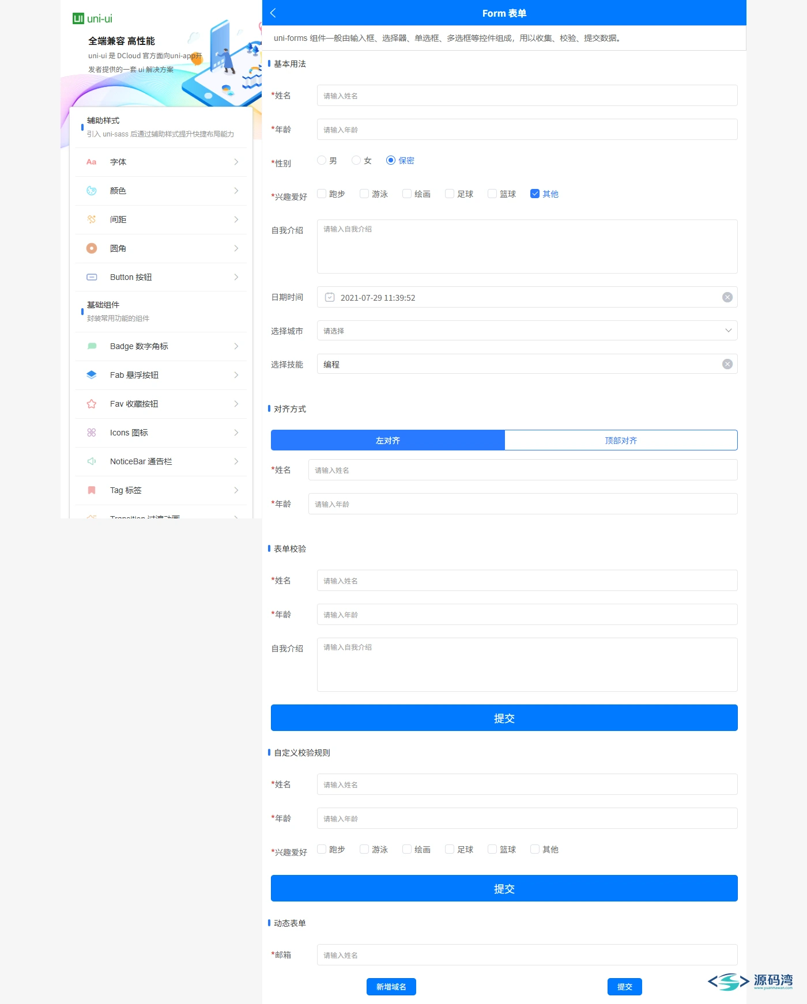Viewport: 807px width, 1004px height.
Task: Focus the 姓名 input in 自定义校验规则
Action: (x=527, y=785)
